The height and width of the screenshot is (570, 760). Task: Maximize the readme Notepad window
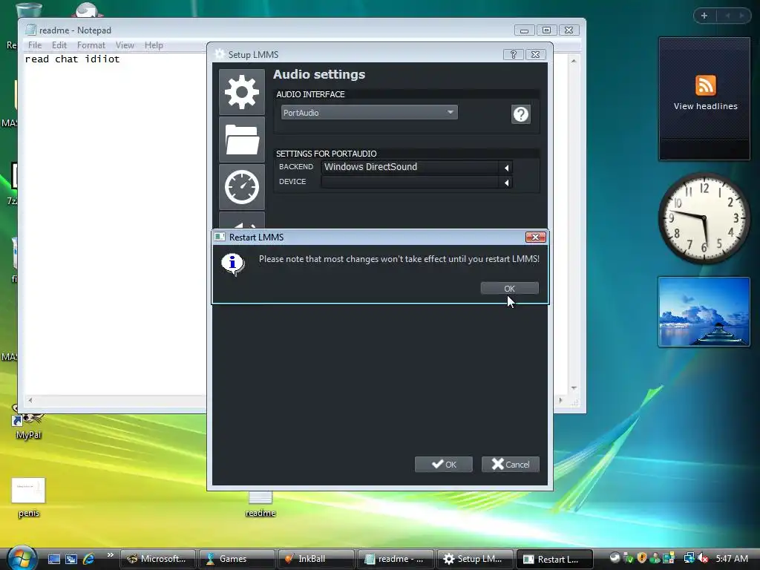(x=546, y=30)
